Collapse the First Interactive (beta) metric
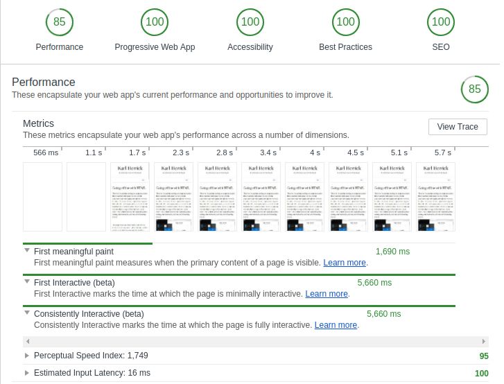 point(28,283)
